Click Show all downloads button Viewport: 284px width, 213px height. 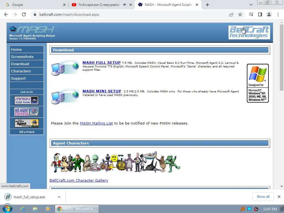point(263,197)
